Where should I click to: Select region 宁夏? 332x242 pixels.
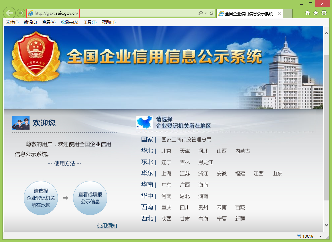tap(222, 219)
